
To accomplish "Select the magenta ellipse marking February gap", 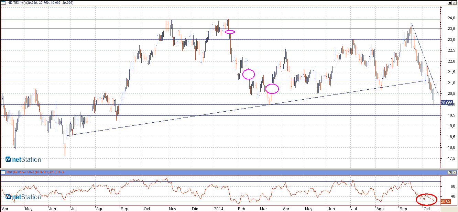I will 249,74.
